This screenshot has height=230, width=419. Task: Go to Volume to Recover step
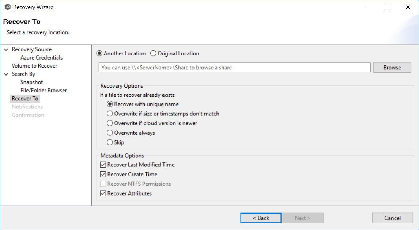(x=34, y=66)
